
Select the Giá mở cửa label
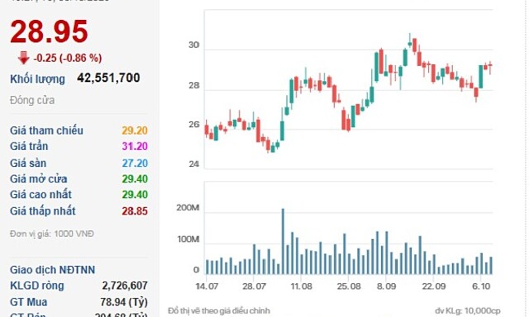pos(38,179)
